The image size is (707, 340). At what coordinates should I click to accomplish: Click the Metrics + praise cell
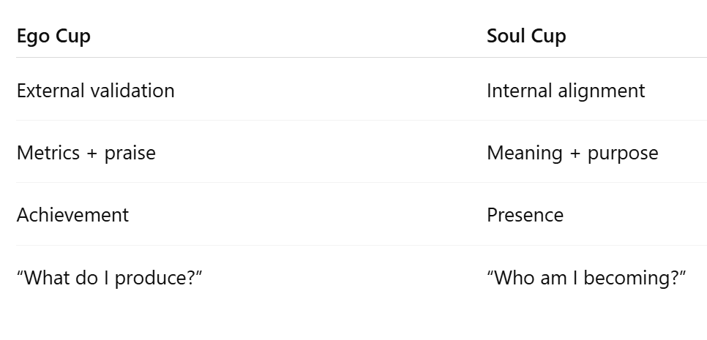click(86, 153)
